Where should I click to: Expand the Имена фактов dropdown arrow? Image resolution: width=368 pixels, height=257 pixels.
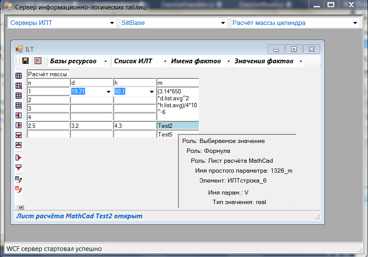point(228,61)
